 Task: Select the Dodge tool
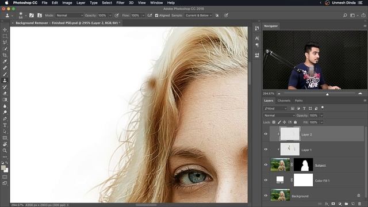[x=5, y=112]
